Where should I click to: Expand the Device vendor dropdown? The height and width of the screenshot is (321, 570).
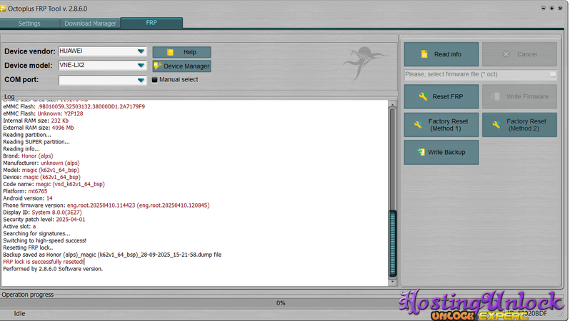coord(141,51)
